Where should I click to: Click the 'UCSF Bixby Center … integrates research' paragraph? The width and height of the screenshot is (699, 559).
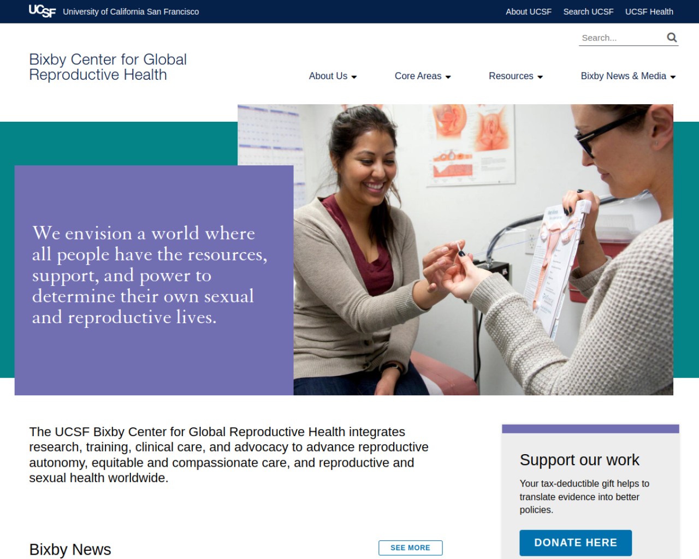pyautogui.click(x=229, y=455)
